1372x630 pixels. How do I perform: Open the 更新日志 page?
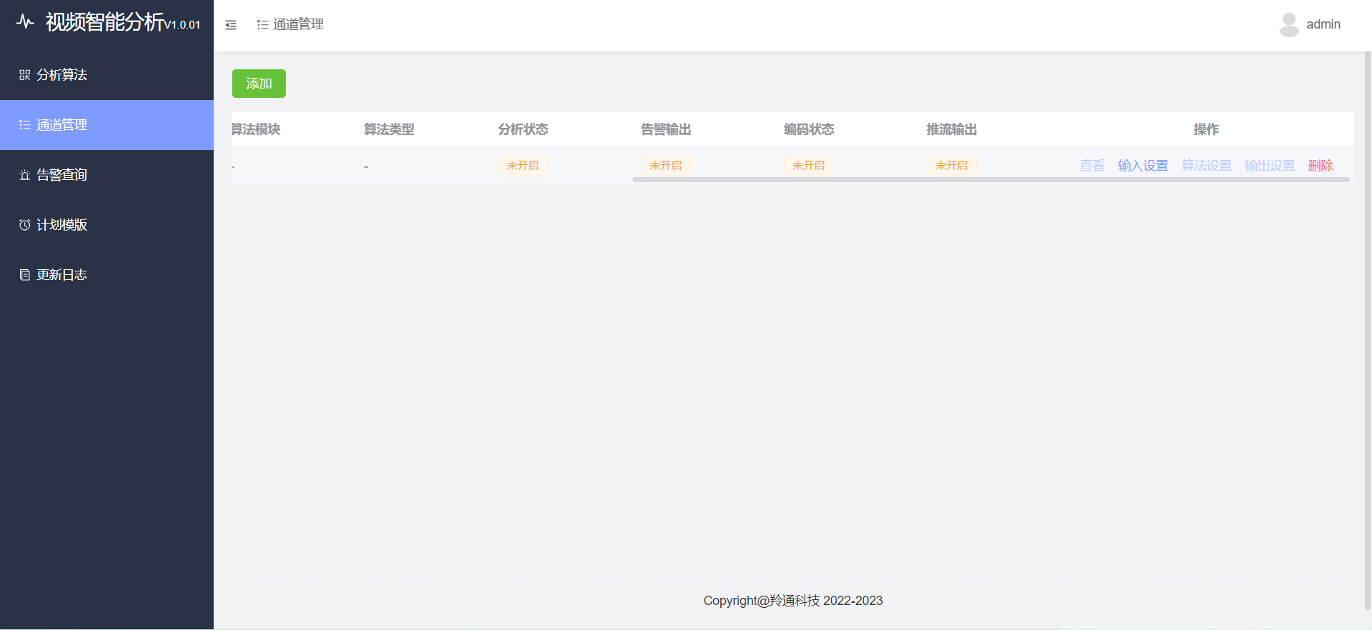click(x=107, y=275)
